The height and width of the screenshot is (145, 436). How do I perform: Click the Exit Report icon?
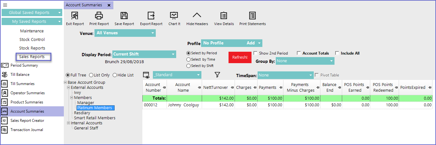(75, 16)
